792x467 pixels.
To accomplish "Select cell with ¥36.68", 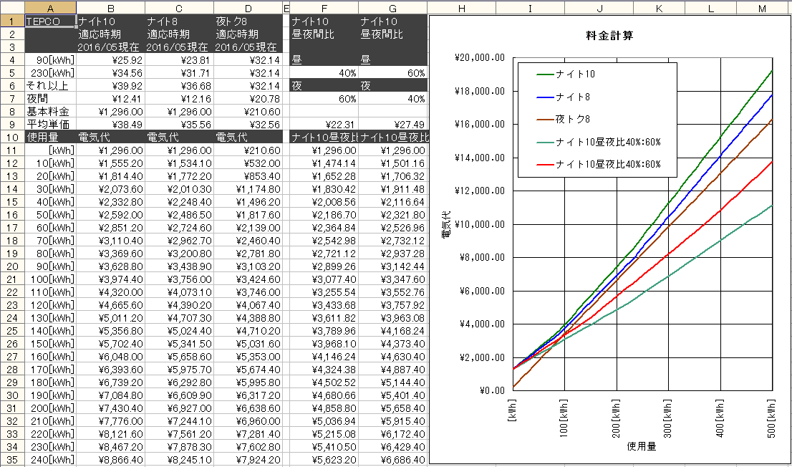I will 179,86.
